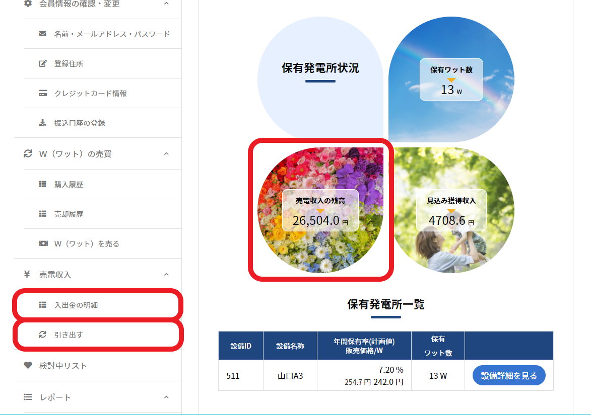
Task: Click the 保有ワット数 rainbow sky tile
Action: [x=451, y=79]
